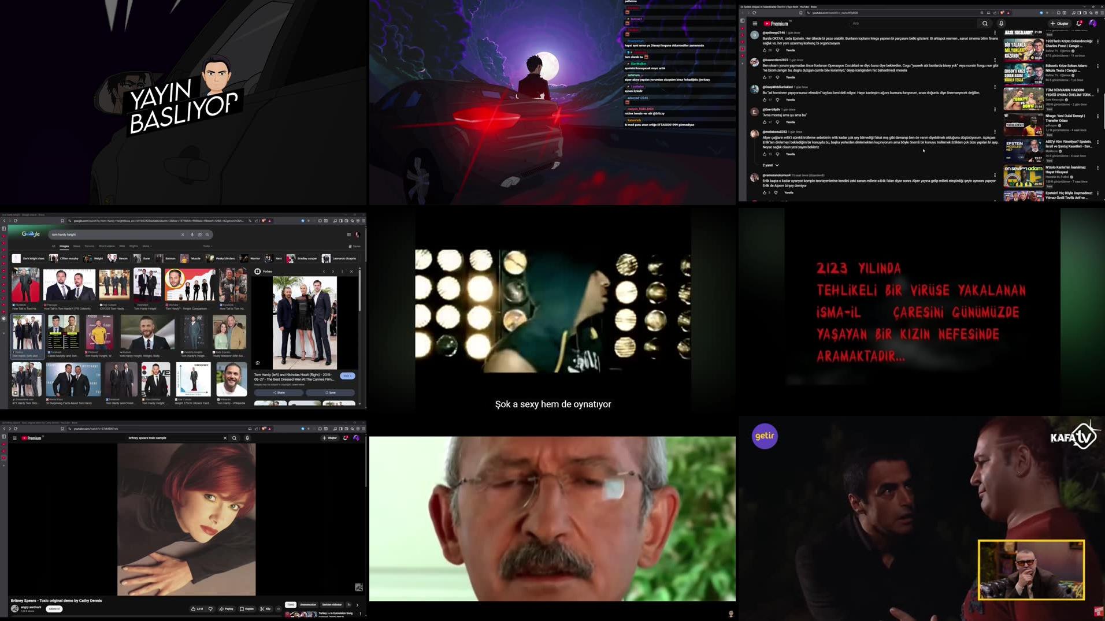Click the "Abone ol" subscribe button
The height and width of the screenshot is (621, 1105).
pyautogui.click(x=53, y=608)
